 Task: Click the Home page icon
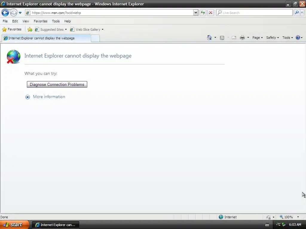pyautogui.click(x=209, y=38)
